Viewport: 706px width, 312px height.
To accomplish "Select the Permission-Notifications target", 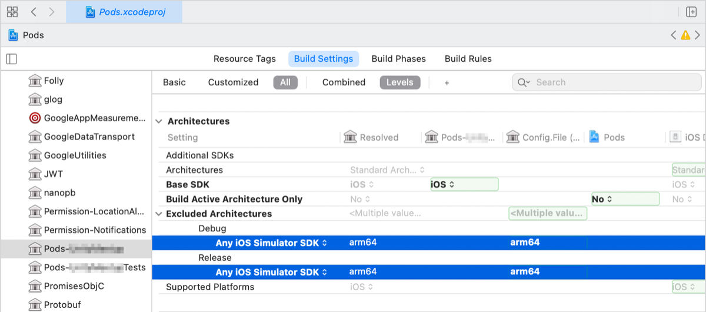I will click(x=76, y=230).
